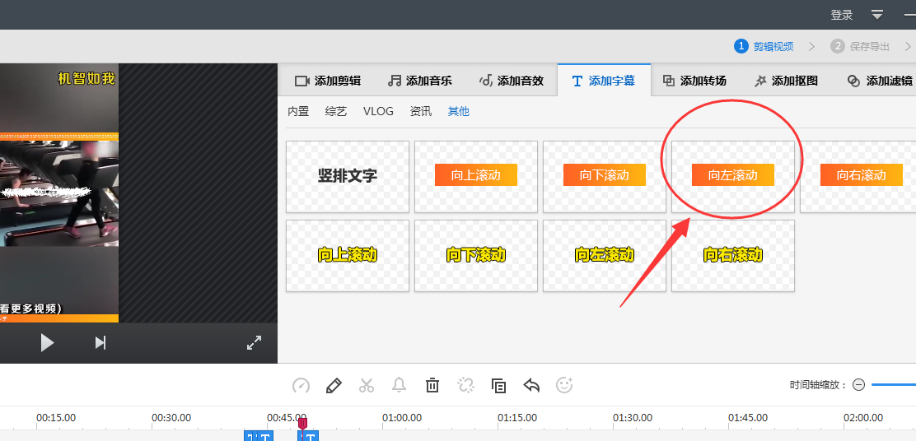916x441 pixels.
Task: Zoom out the timeline with minus button
Action: pos(858,385)
